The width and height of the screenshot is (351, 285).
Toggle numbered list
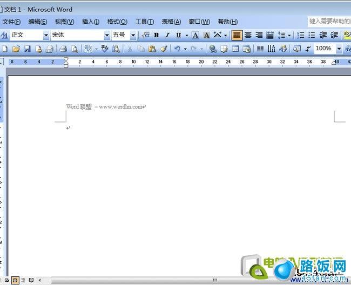point(300,35)
